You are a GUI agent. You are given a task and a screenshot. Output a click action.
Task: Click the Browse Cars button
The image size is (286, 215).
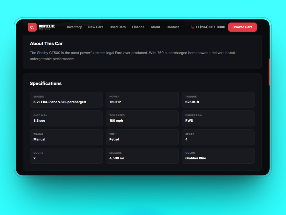click(243, 27)
